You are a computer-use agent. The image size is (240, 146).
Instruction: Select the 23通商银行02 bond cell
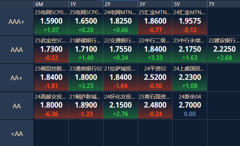86,77
